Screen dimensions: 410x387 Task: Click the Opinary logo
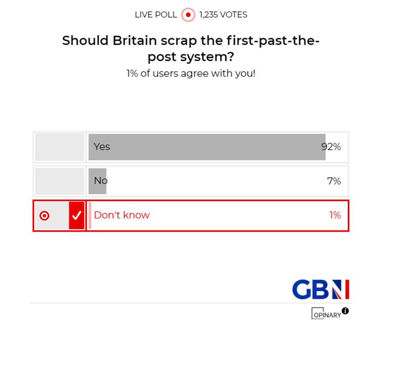click(x=326, y=314)
